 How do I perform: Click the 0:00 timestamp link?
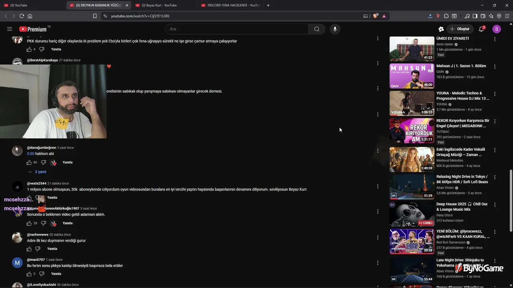tap(30, 154)
